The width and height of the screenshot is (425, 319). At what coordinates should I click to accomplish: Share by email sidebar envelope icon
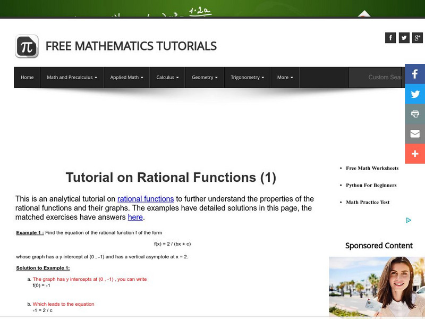coord(415,133)
